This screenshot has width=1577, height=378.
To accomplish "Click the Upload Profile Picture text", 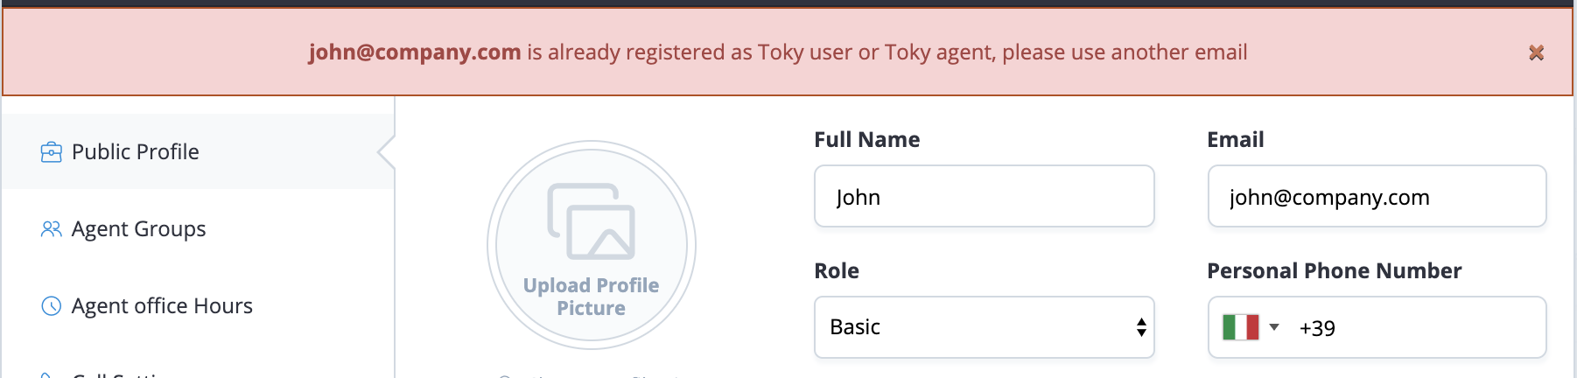I will point(592,297).
